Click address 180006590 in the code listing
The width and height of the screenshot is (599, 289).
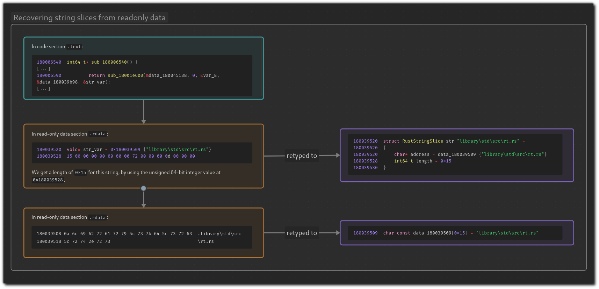click(49, 75)
